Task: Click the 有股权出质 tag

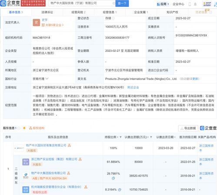Action: [x=40, y=192]
